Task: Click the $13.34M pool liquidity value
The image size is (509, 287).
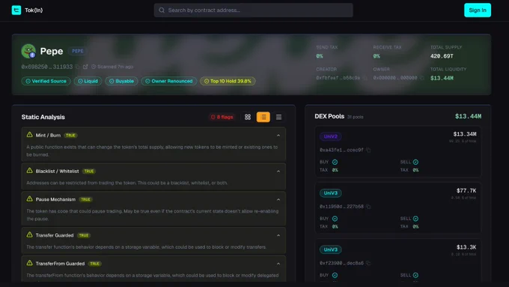Action: point(465,134)
